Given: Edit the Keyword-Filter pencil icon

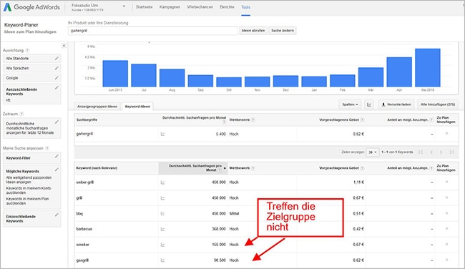Looking at the screenshot, I should click(57, 156).
